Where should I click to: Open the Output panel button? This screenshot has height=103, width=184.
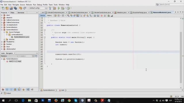pyautogui.click(x=7, y=93)
